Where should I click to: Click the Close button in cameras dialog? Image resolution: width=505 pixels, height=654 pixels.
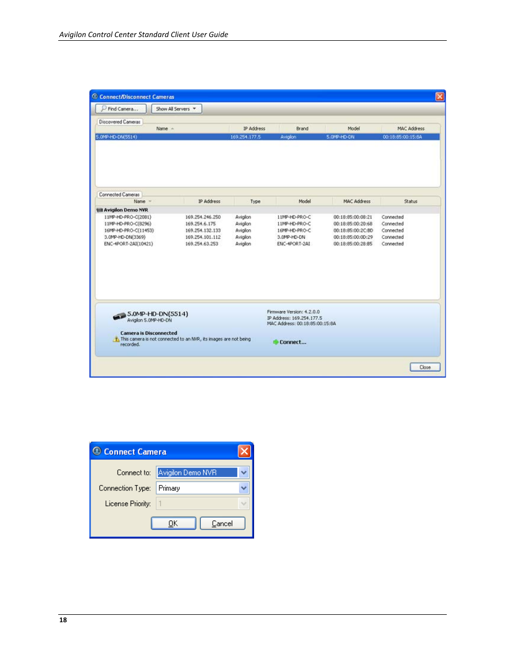[425, 367]
